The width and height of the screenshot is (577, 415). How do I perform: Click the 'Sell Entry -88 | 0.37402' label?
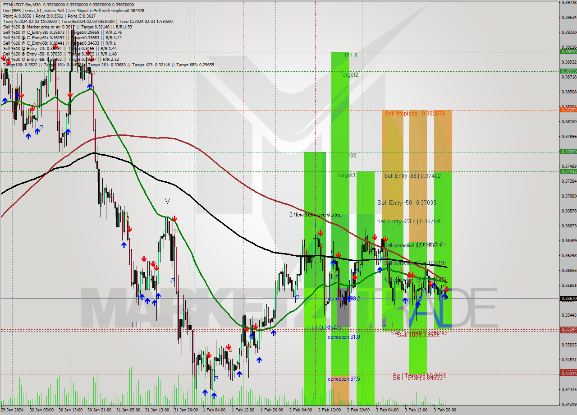click(x=412, y=176)
